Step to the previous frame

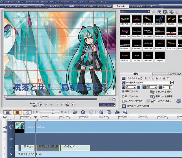point(51,105)
